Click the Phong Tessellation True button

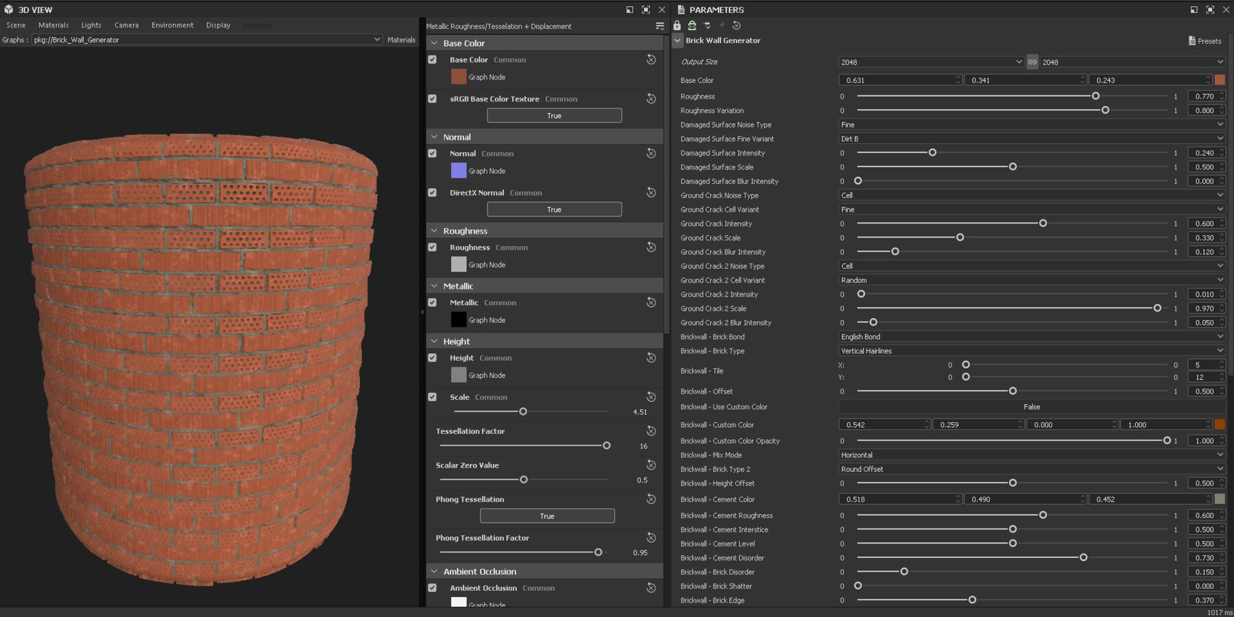546,516
